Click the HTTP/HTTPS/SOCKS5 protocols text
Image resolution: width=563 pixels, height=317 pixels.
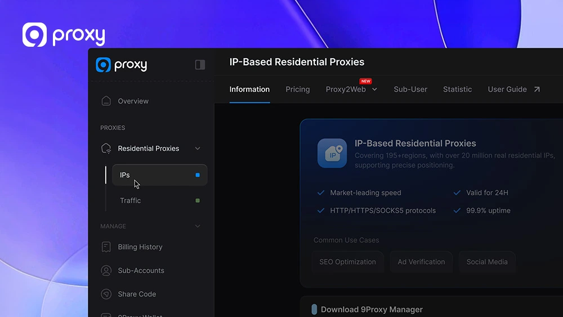pos(383,211)
